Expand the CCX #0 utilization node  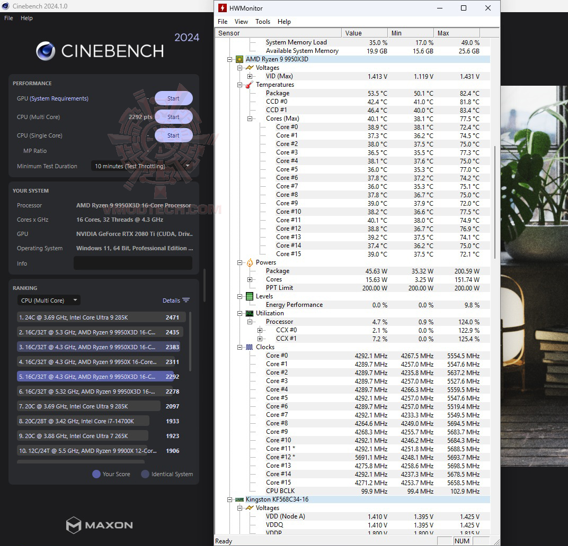coord(260,330)
